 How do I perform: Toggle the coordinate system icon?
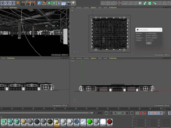pyautogui.click(x=17, y=3)
